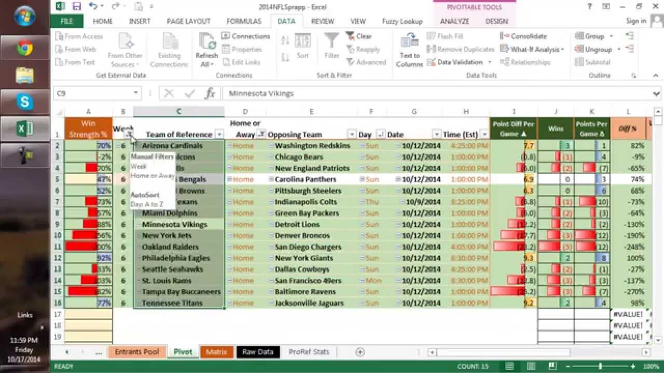Switch to the FORMULAS ribbon tab

click(244, 21)
